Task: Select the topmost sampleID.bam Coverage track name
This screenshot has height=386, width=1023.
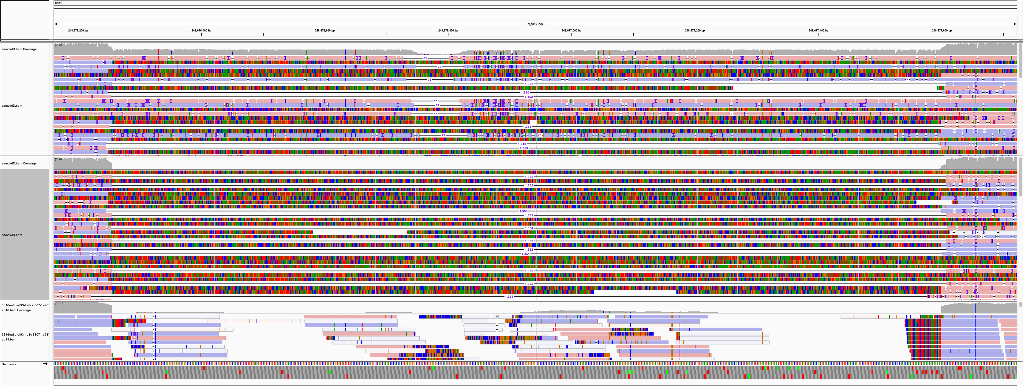Action: coord(19,49)
